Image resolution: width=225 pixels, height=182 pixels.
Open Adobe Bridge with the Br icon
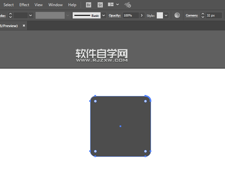(88, 5)
